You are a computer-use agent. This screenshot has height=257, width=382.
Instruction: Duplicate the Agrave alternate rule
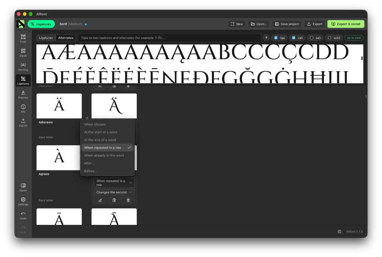coord(114,200)
